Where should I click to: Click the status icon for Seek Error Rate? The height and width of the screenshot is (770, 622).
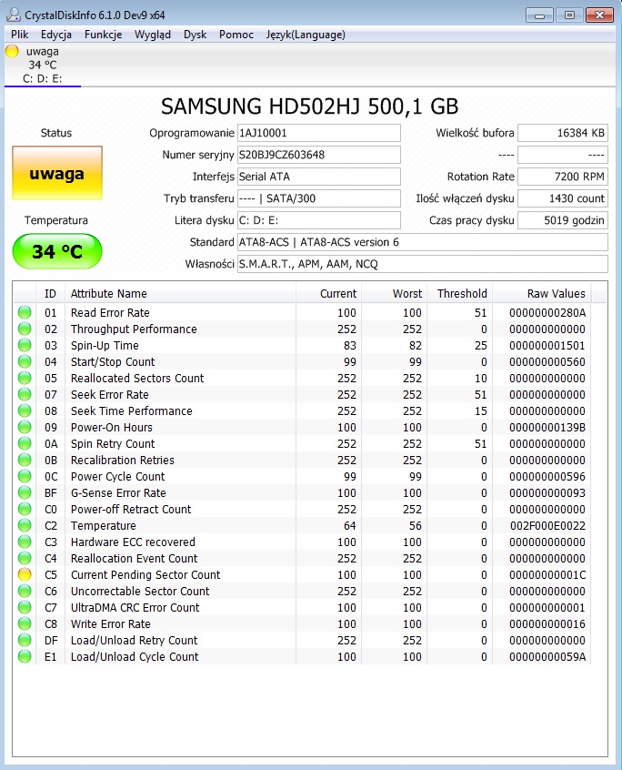coord(25,394)
